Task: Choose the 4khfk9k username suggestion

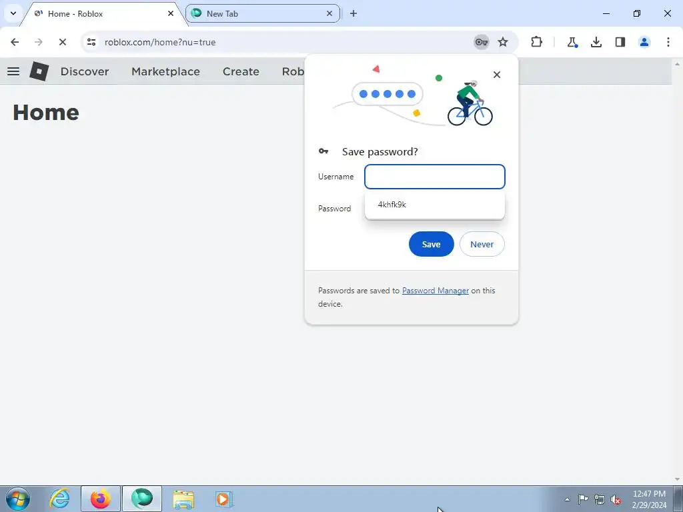Action: [435, 205]
